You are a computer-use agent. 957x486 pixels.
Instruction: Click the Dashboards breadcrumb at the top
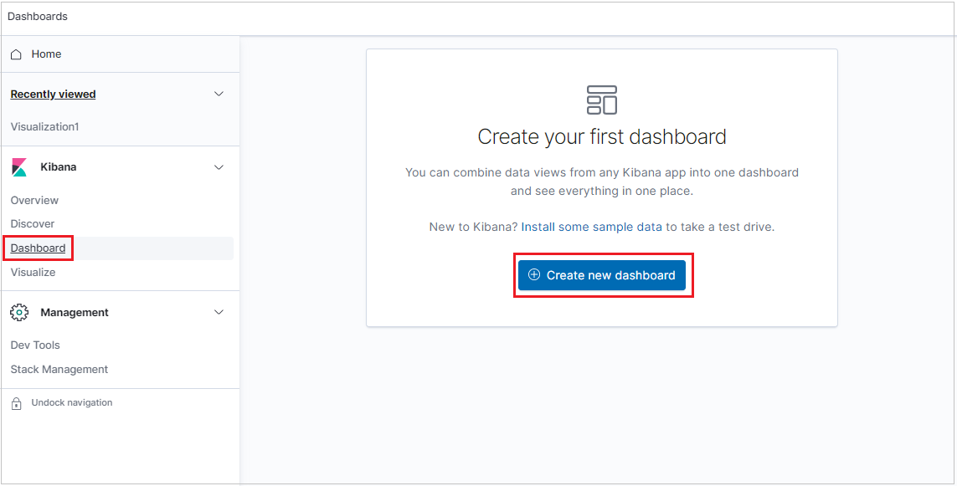click(x=37, y=15)
